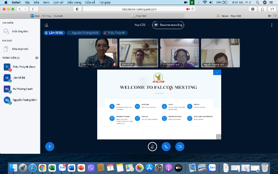Open shared notes (Chia sẻ ghi chú)
The image size is (278, 174).
point(20,49)
